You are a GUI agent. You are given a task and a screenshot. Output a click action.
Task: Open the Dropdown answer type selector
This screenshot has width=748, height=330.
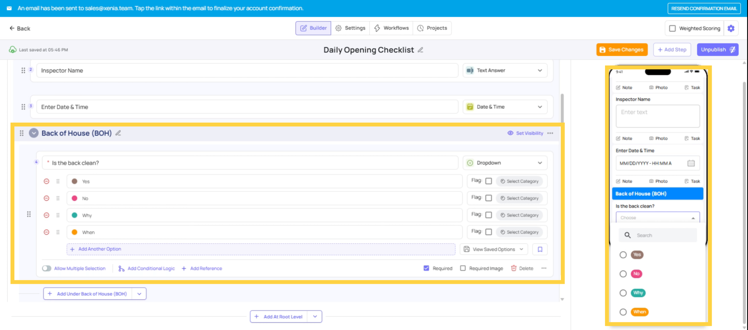505,163
